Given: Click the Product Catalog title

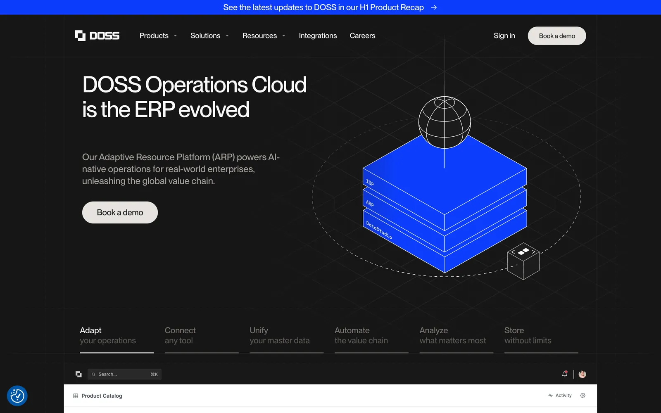Looking at the screenshot, I should point(102,396).
